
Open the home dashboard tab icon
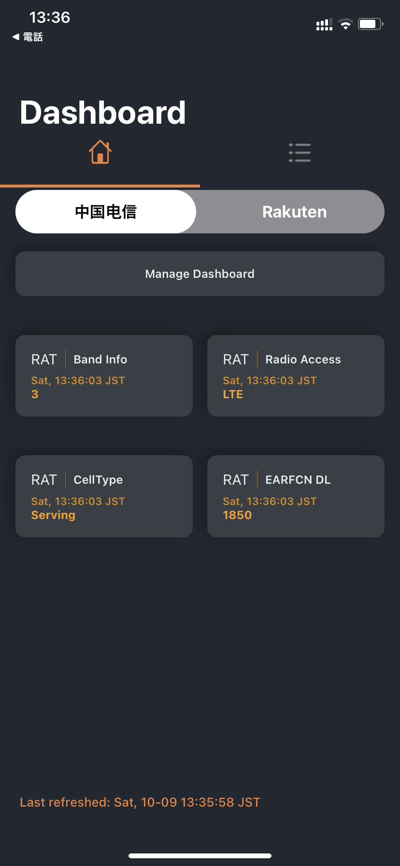pyautogui.click(x=100, y=152)
